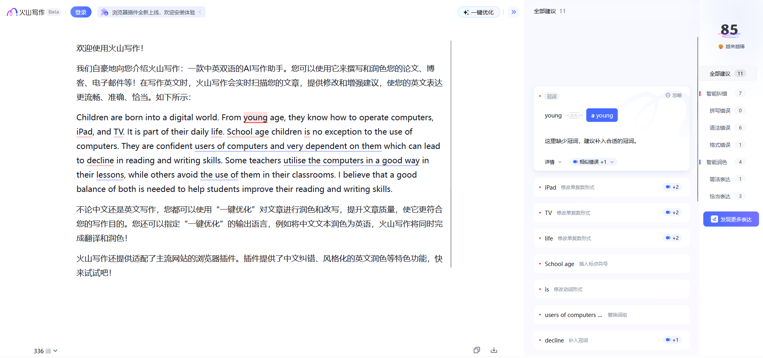Select the 全部建议 tab in sidebar

[728, 74]
